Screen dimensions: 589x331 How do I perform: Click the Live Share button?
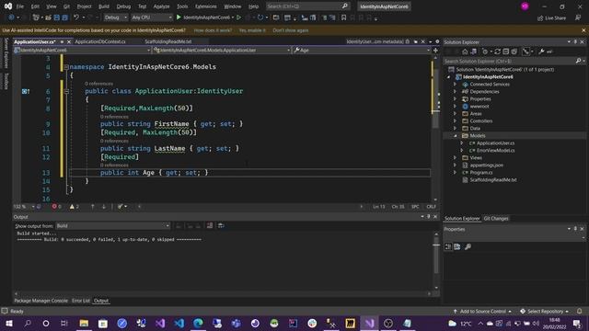pos(551,17)
